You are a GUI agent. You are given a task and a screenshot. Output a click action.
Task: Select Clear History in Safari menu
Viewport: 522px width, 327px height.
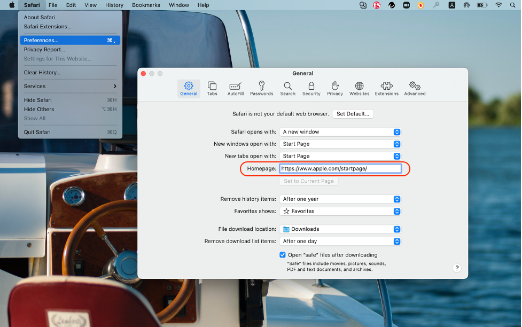point(42,73)
